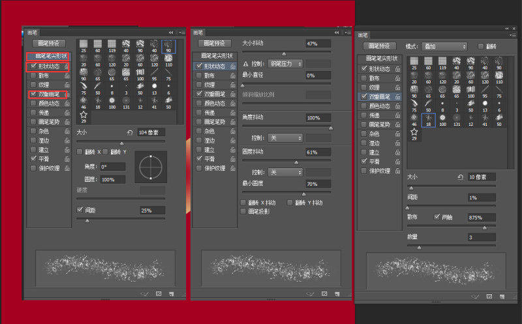Reset brush size beside 10 像素 field
The image size is (522, 324).
pos(460,177)
